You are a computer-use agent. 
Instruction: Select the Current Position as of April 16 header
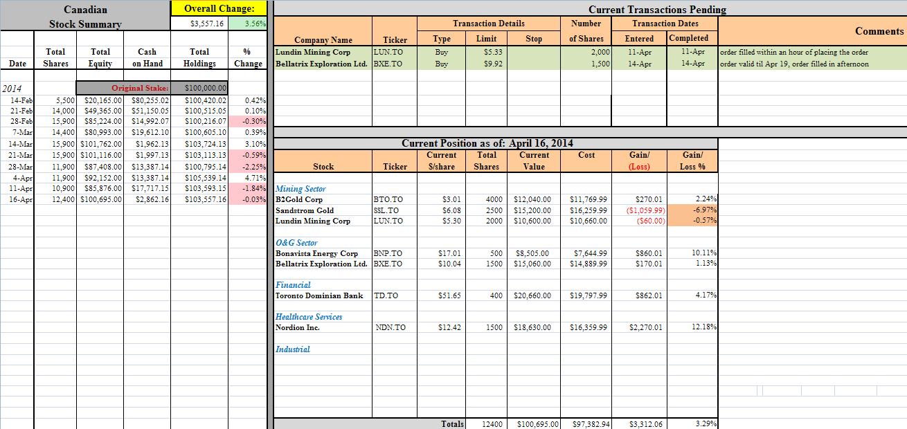click(x=487, y=143)
